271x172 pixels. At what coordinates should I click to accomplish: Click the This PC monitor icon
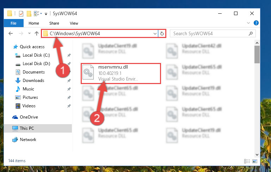15,128
